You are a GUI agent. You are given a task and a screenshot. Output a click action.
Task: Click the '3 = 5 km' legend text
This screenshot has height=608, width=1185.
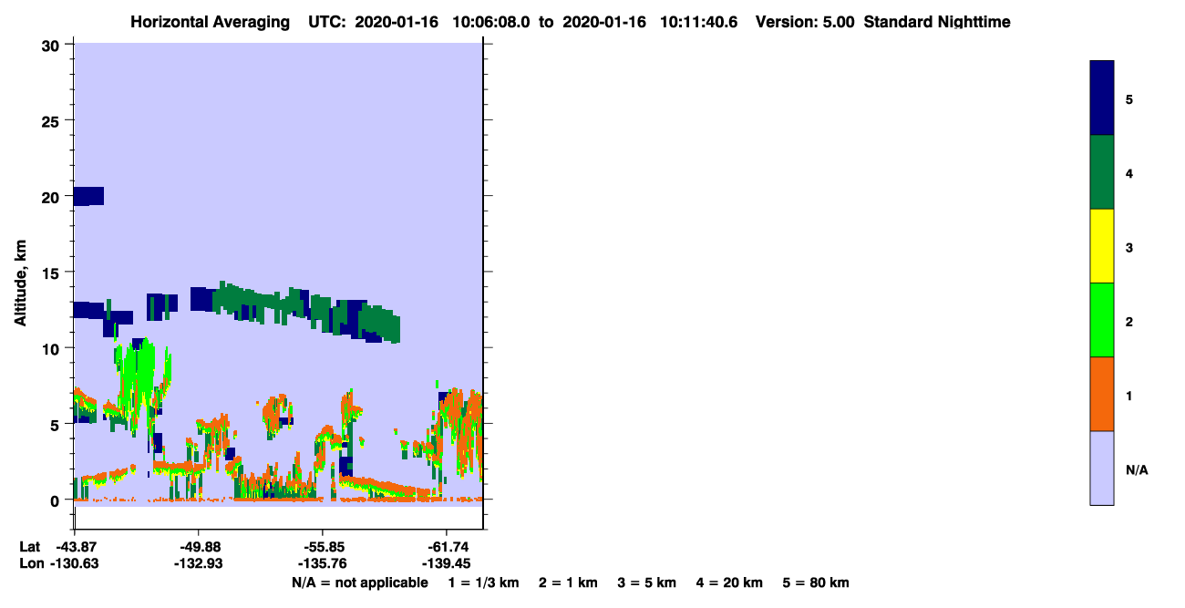click(x=646, y=582)
